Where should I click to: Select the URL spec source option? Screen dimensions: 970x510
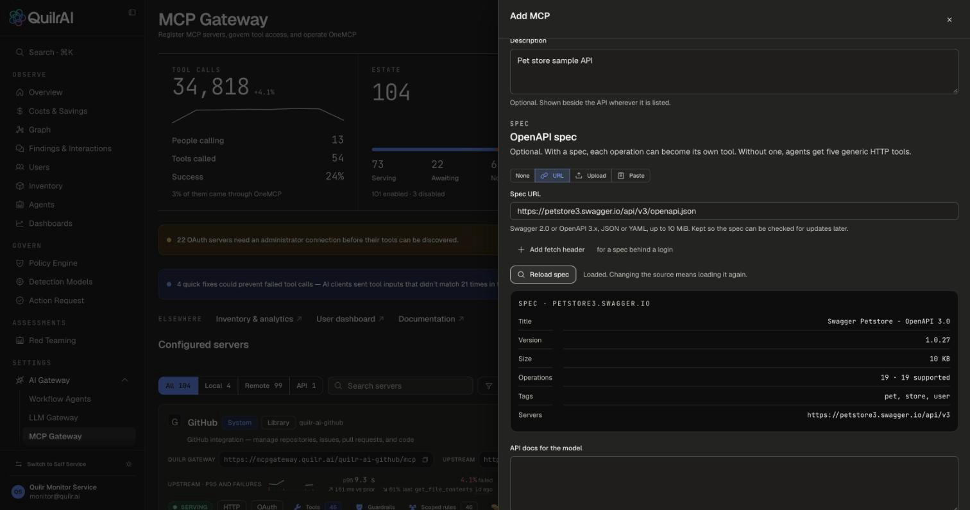[552, 176]
